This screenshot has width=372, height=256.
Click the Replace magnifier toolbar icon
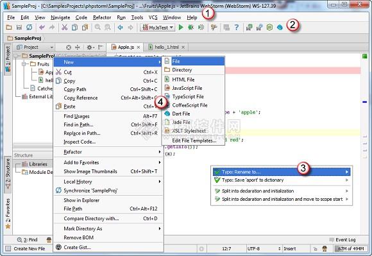pyautogui.click(x=108, y=28)
